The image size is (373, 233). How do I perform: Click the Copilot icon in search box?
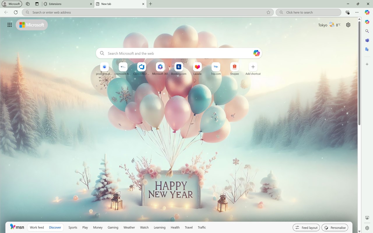point(256,53)
